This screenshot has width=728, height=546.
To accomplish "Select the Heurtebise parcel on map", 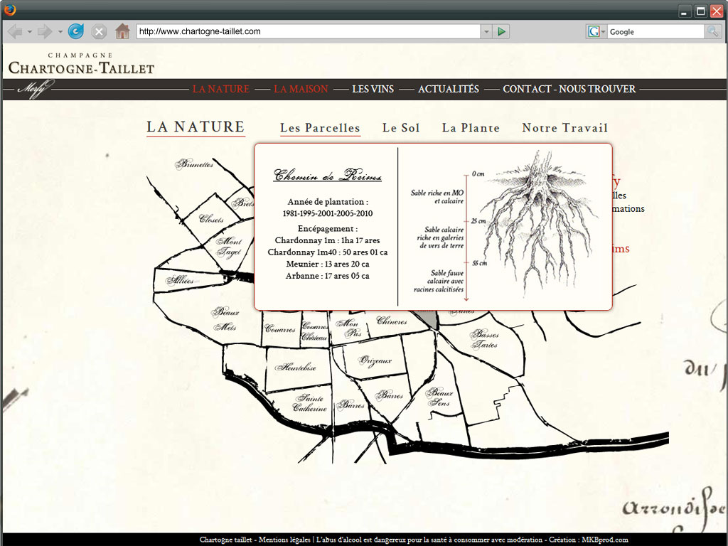I will pos(296,368).
